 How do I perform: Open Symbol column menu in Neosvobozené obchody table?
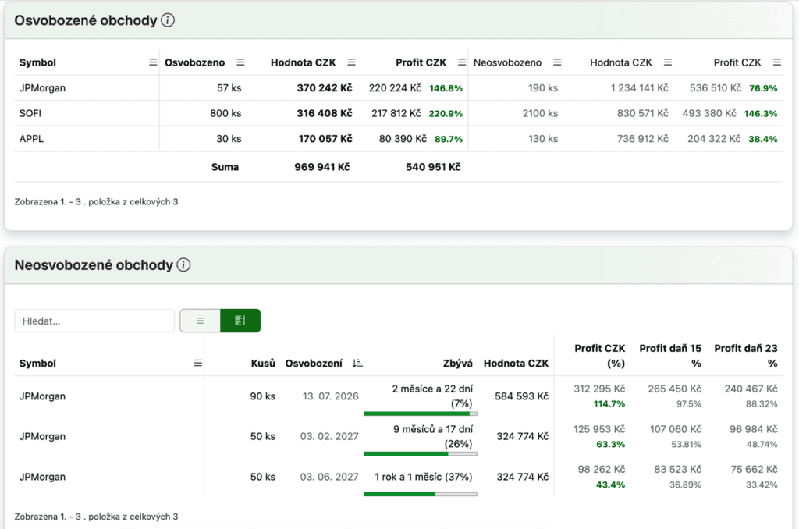197,363
